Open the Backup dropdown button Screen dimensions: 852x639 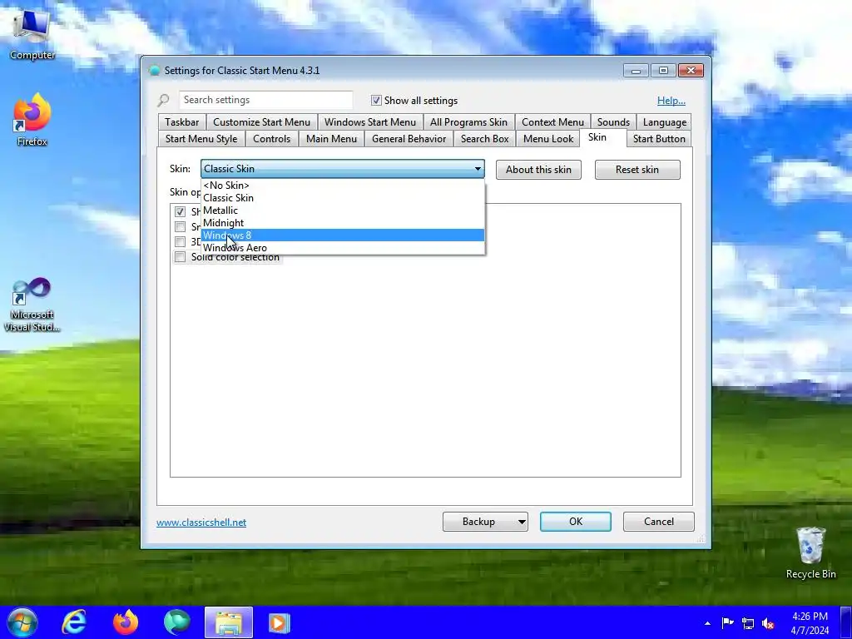click(485, 522)
